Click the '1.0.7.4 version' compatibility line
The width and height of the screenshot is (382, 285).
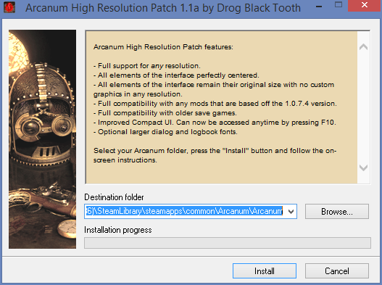215,104
